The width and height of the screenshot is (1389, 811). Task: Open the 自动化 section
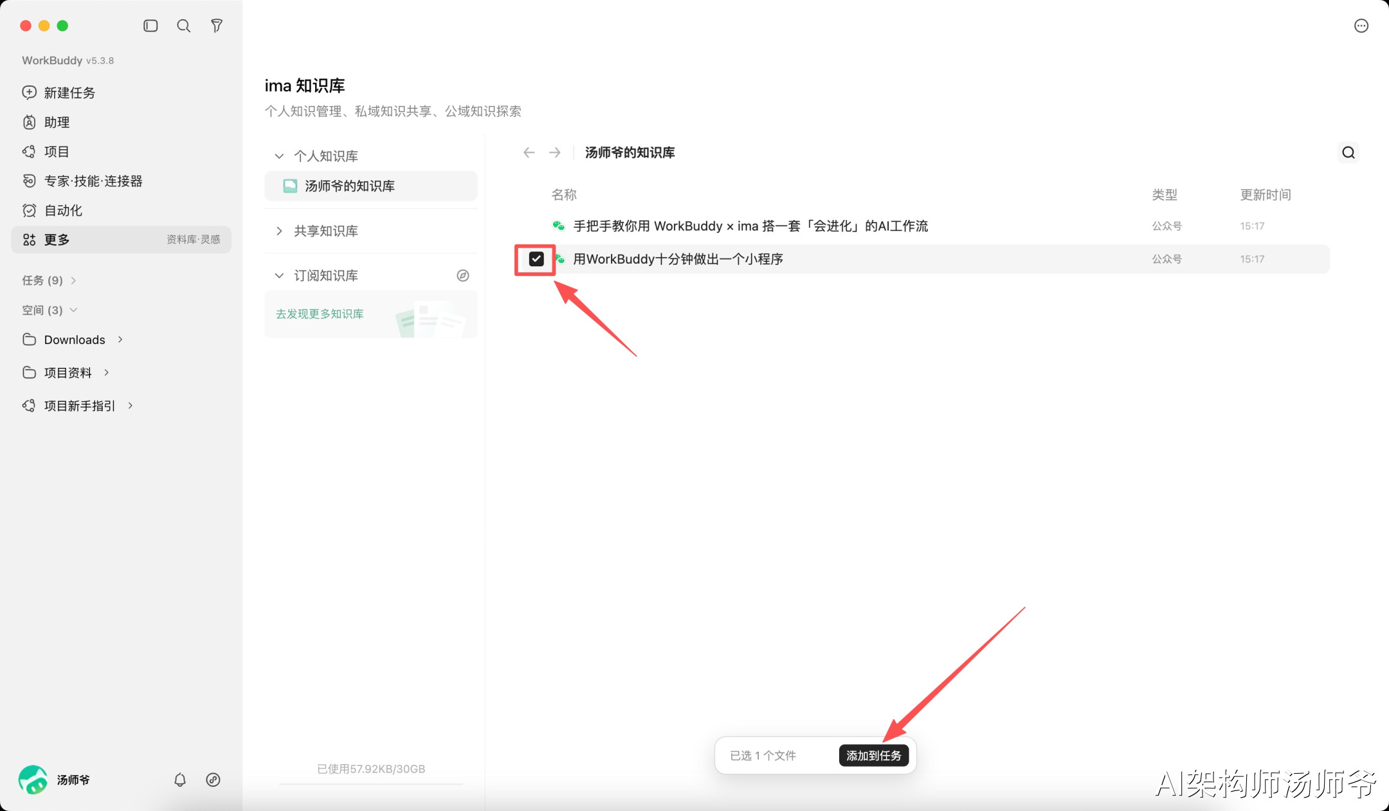click(121, 210)
